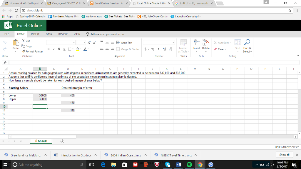Toggle bold formatting on the selection
The width and height of the screenshot is (301, 169).
(x=49, y=49)
